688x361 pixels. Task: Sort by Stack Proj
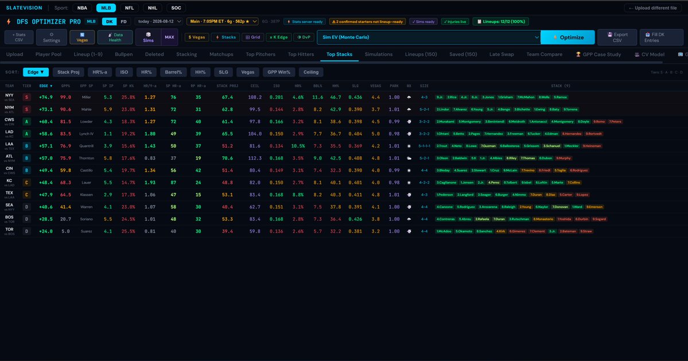click(x=68, y=72)
